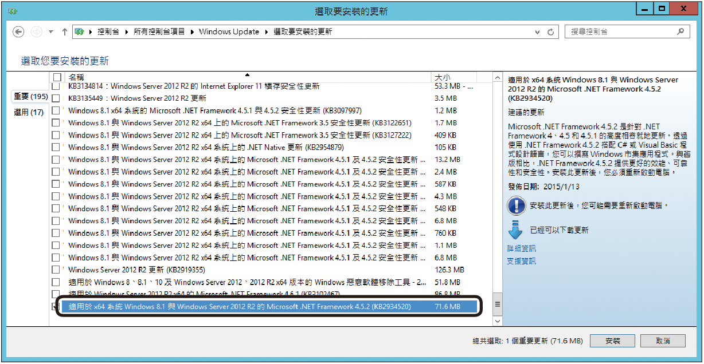Screen dimensions: 704x364
Task: Click the Forward navigation arrow
Action: (36, 32)
